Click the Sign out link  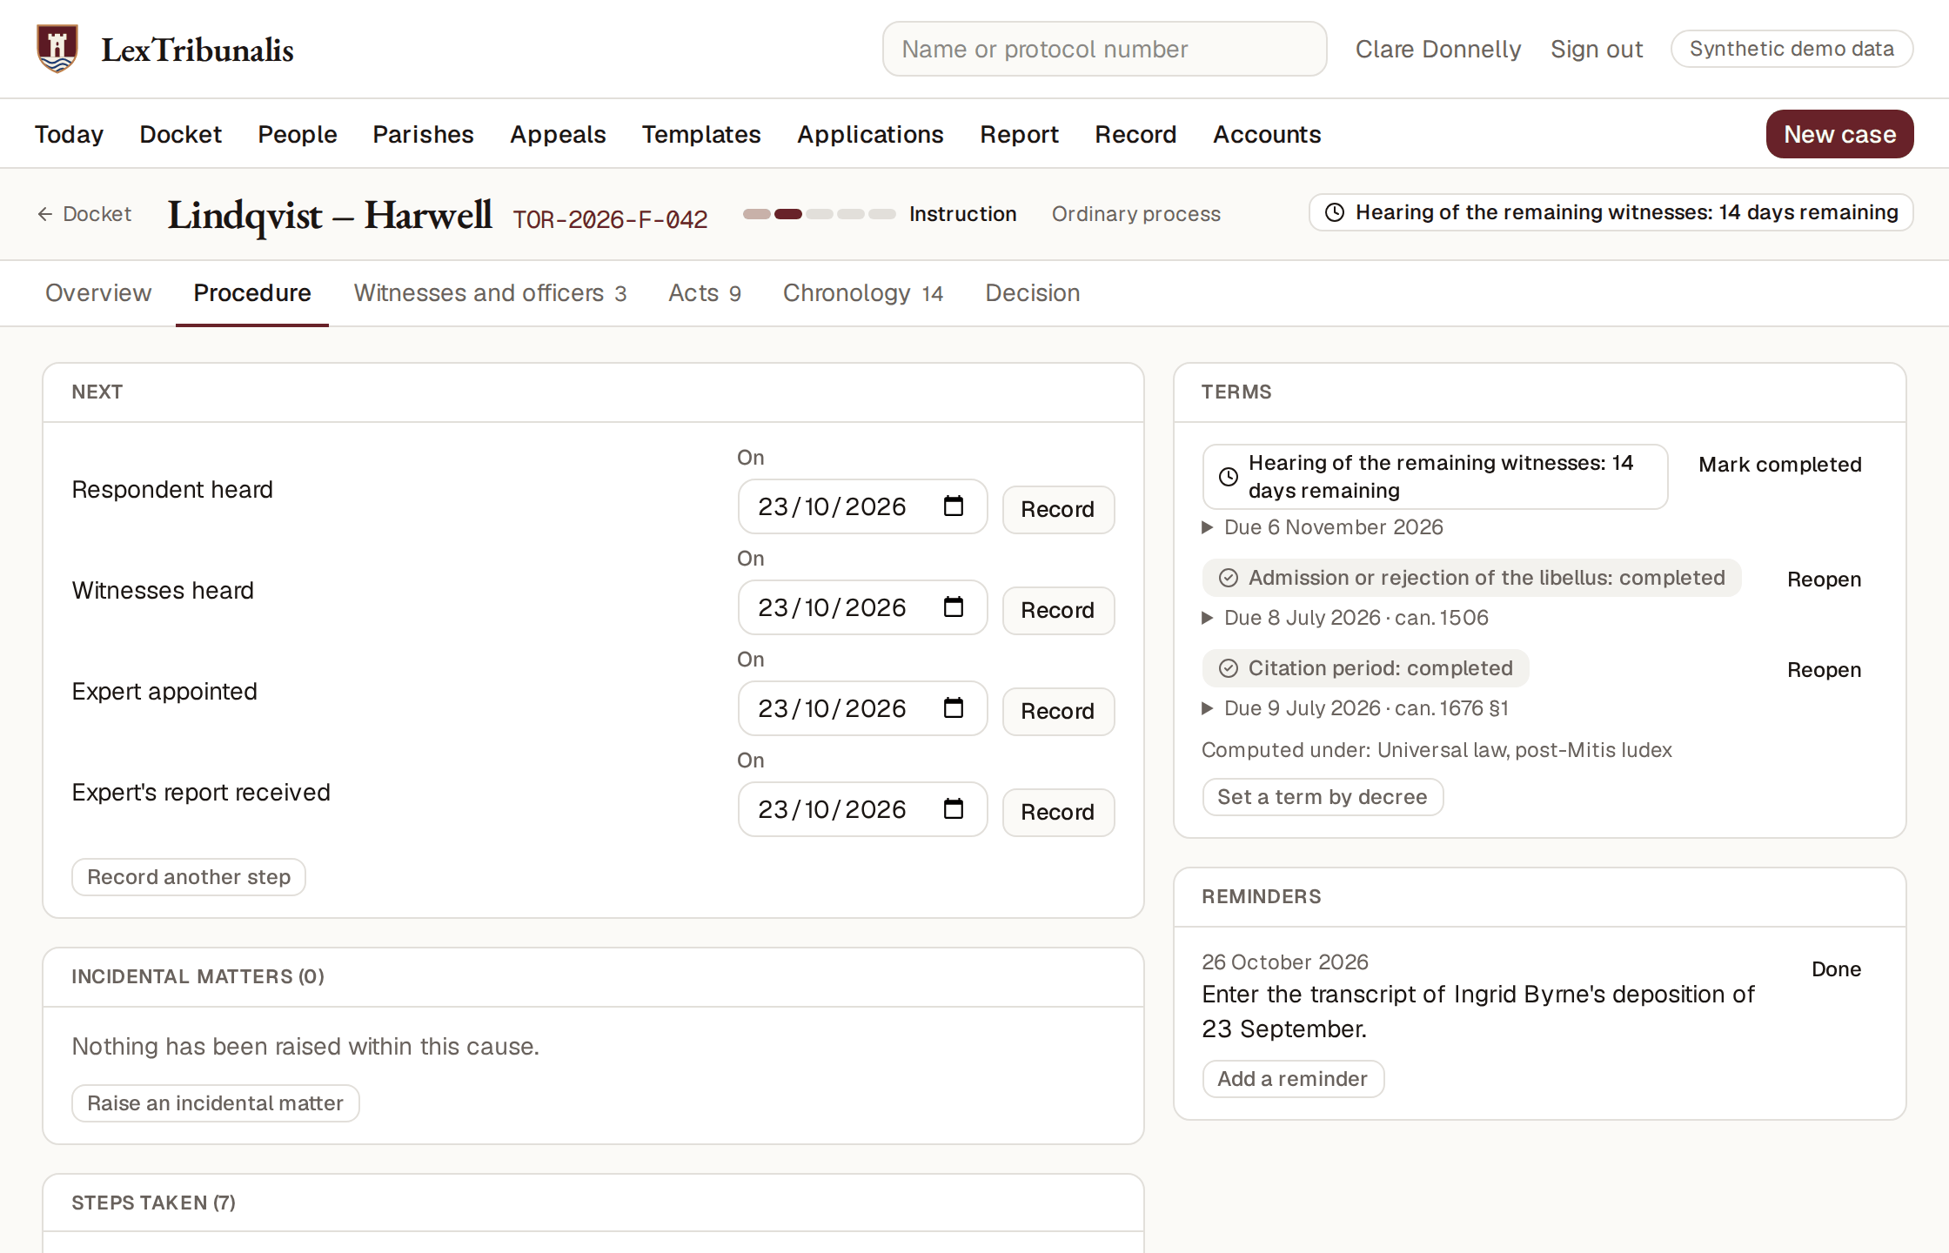[x=1597, y=49]
